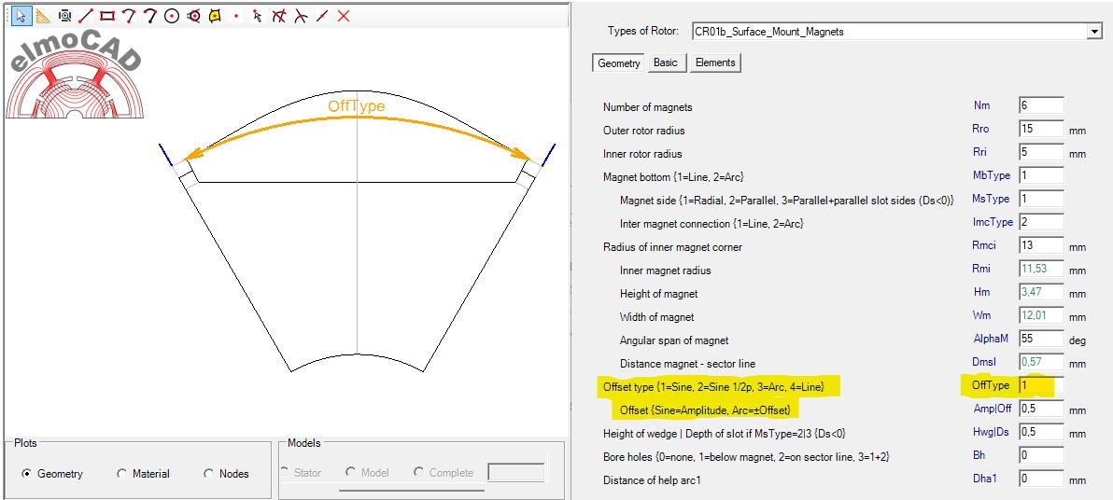
Task: Click the Hm height of magnet field
Action: pyautogui.click(x=1041, y=292)
